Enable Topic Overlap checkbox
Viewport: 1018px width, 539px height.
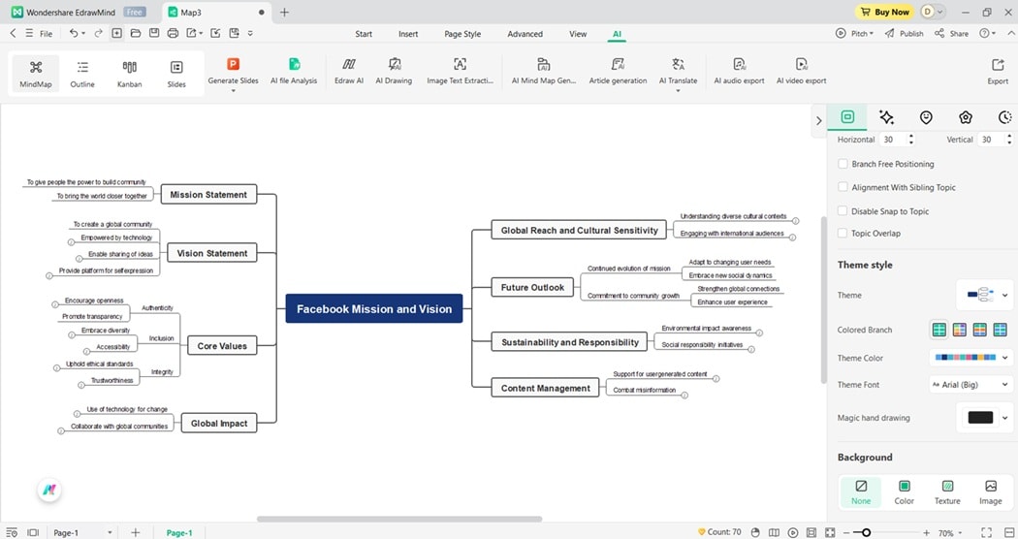click(x=843, y=233)
